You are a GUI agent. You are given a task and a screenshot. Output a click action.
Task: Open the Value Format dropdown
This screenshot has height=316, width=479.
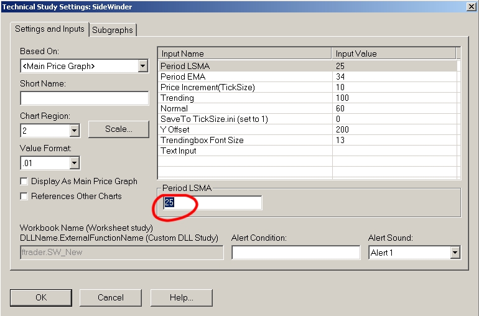tap(75, 163)
